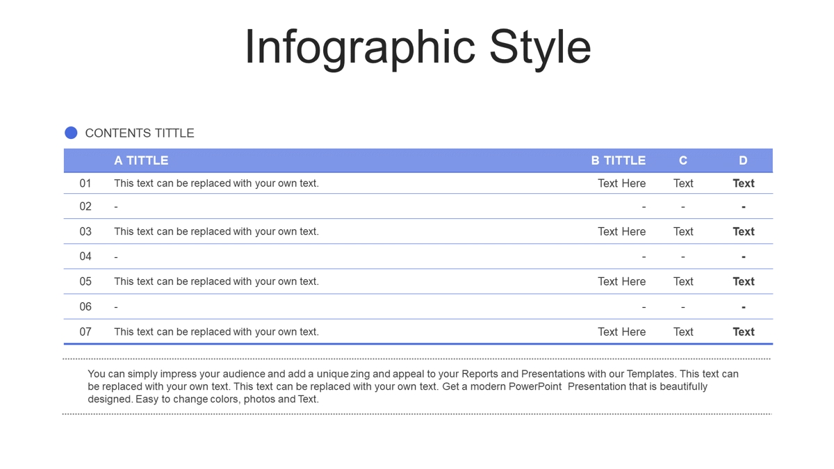Click row 07 replaceable text sentence
Viewport: 834px width, 469px height.
point(216,331)
